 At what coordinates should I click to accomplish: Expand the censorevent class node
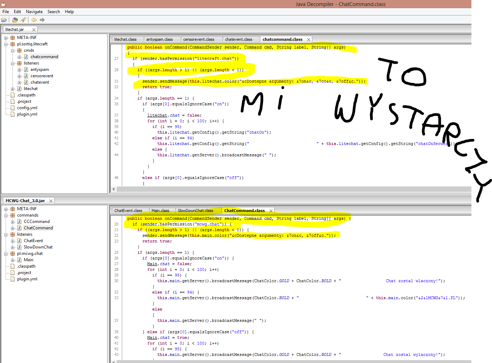[20, 76]
